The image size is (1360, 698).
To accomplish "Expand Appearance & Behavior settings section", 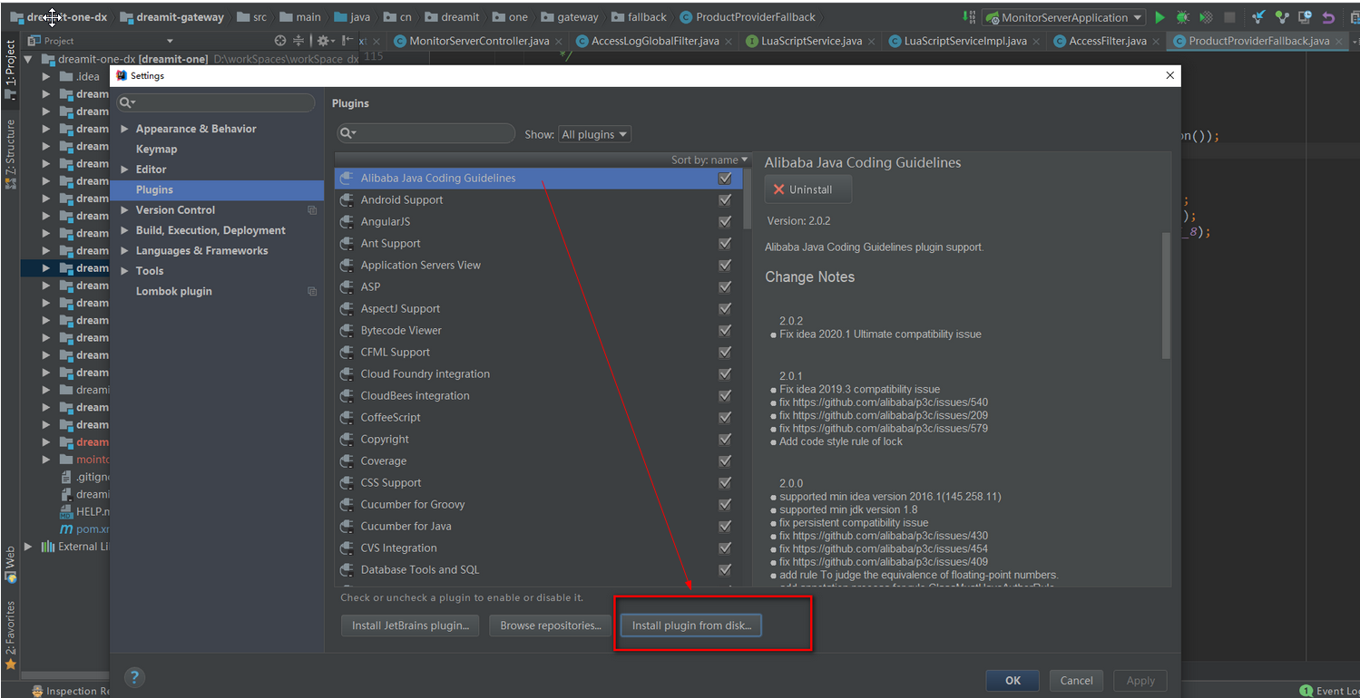I will click(125, 129).
